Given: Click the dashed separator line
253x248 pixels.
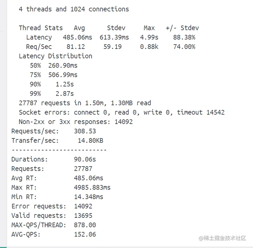Looking at the screenshot, I should point(59,150).
